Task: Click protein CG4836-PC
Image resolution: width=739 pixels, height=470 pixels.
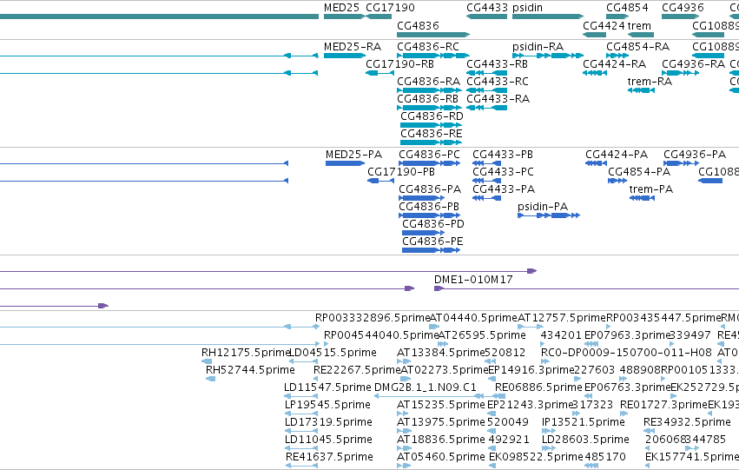Action: click(x=429, y=155)
